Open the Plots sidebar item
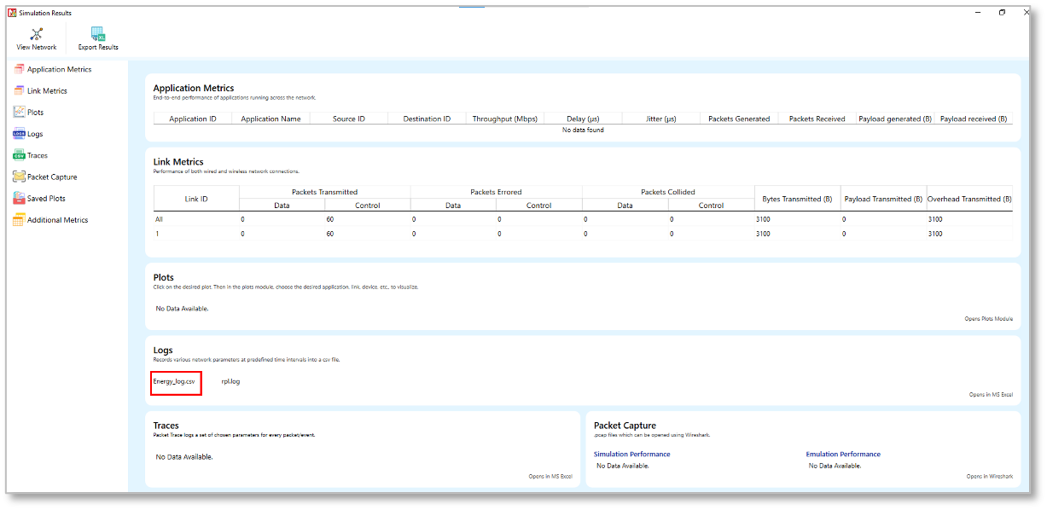This screenshot has height=510, width=1047. (35, 113)
